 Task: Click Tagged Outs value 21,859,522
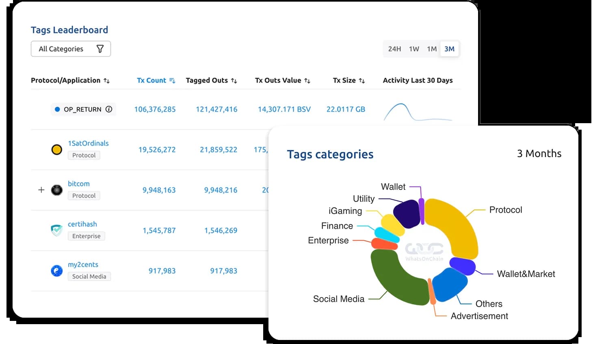pyautogui.click(x=219, y=150)
